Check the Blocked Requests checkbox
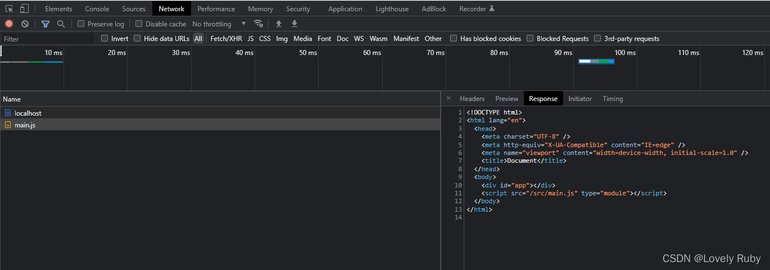 click(530, 38)
